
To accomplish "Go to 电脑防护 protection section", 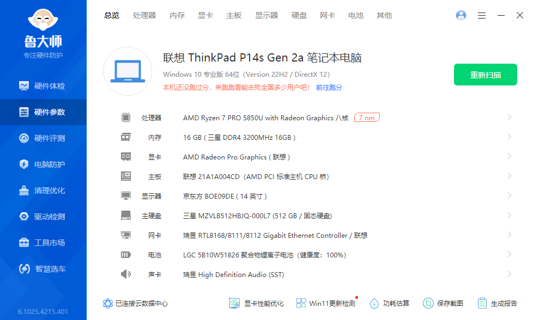I will click(43, 164).
